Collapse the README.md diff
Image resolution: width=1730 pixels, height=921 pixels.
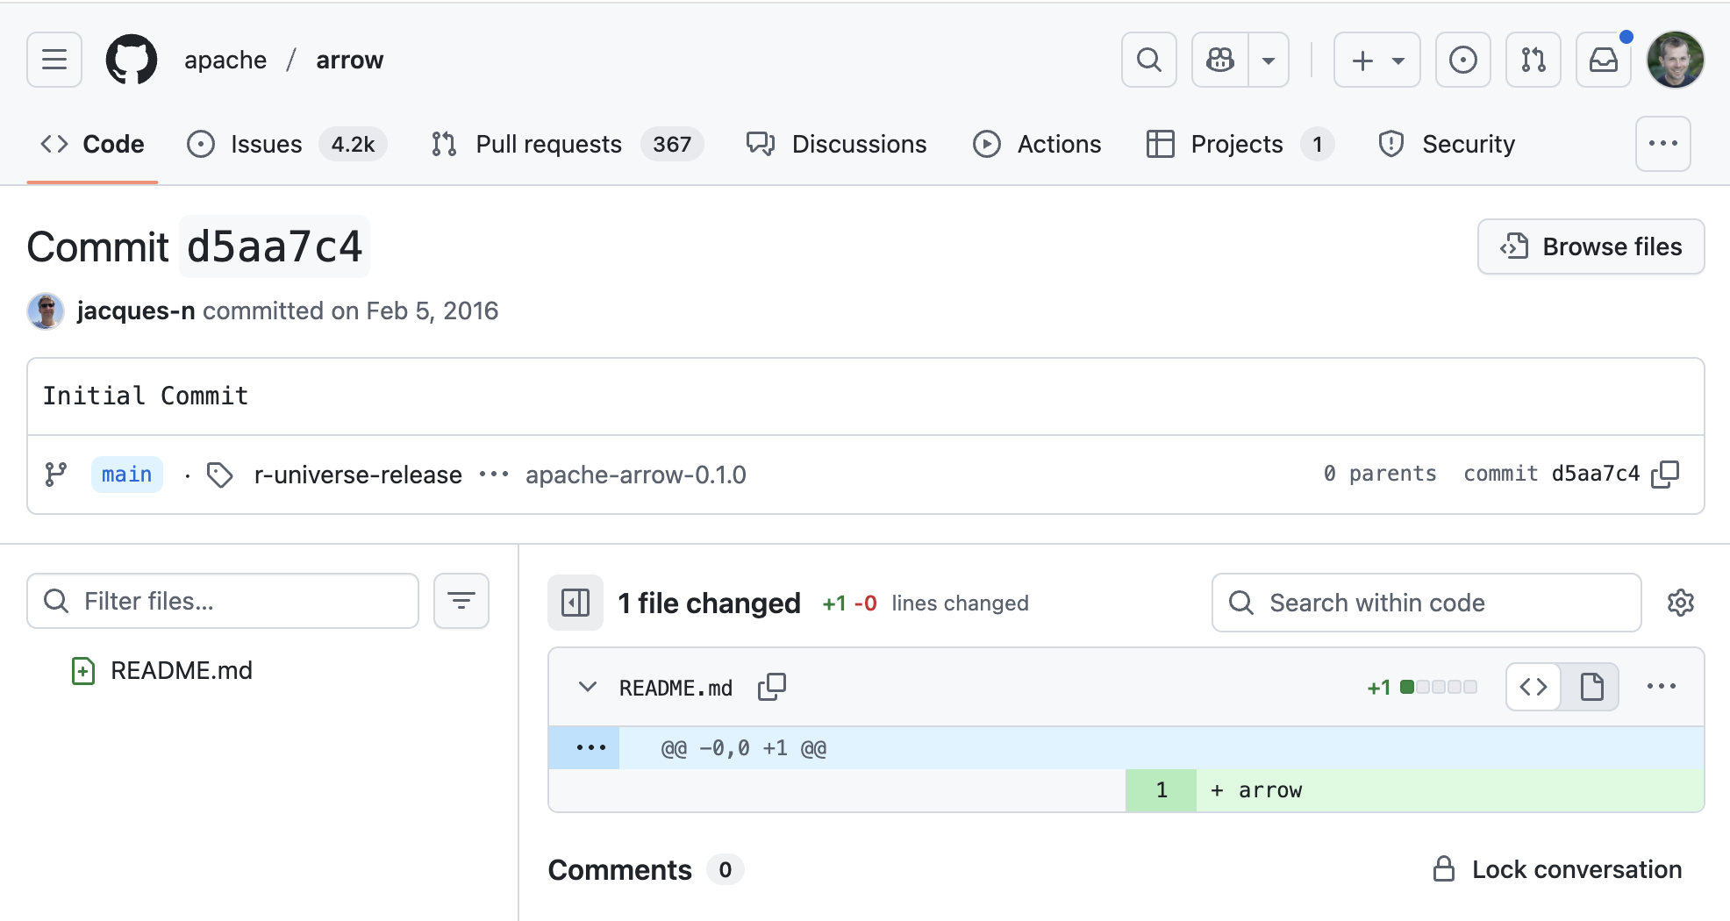click(x=588, y=687)
